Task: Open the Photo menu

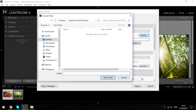Action: point(20,5)
